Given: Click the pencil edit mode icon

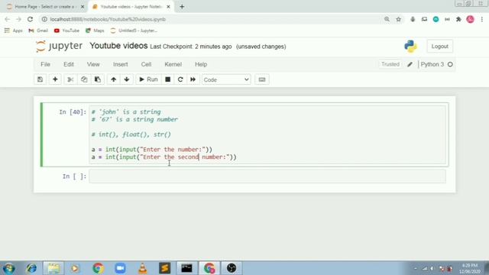Looking at the screenshot, I should 410,64.
